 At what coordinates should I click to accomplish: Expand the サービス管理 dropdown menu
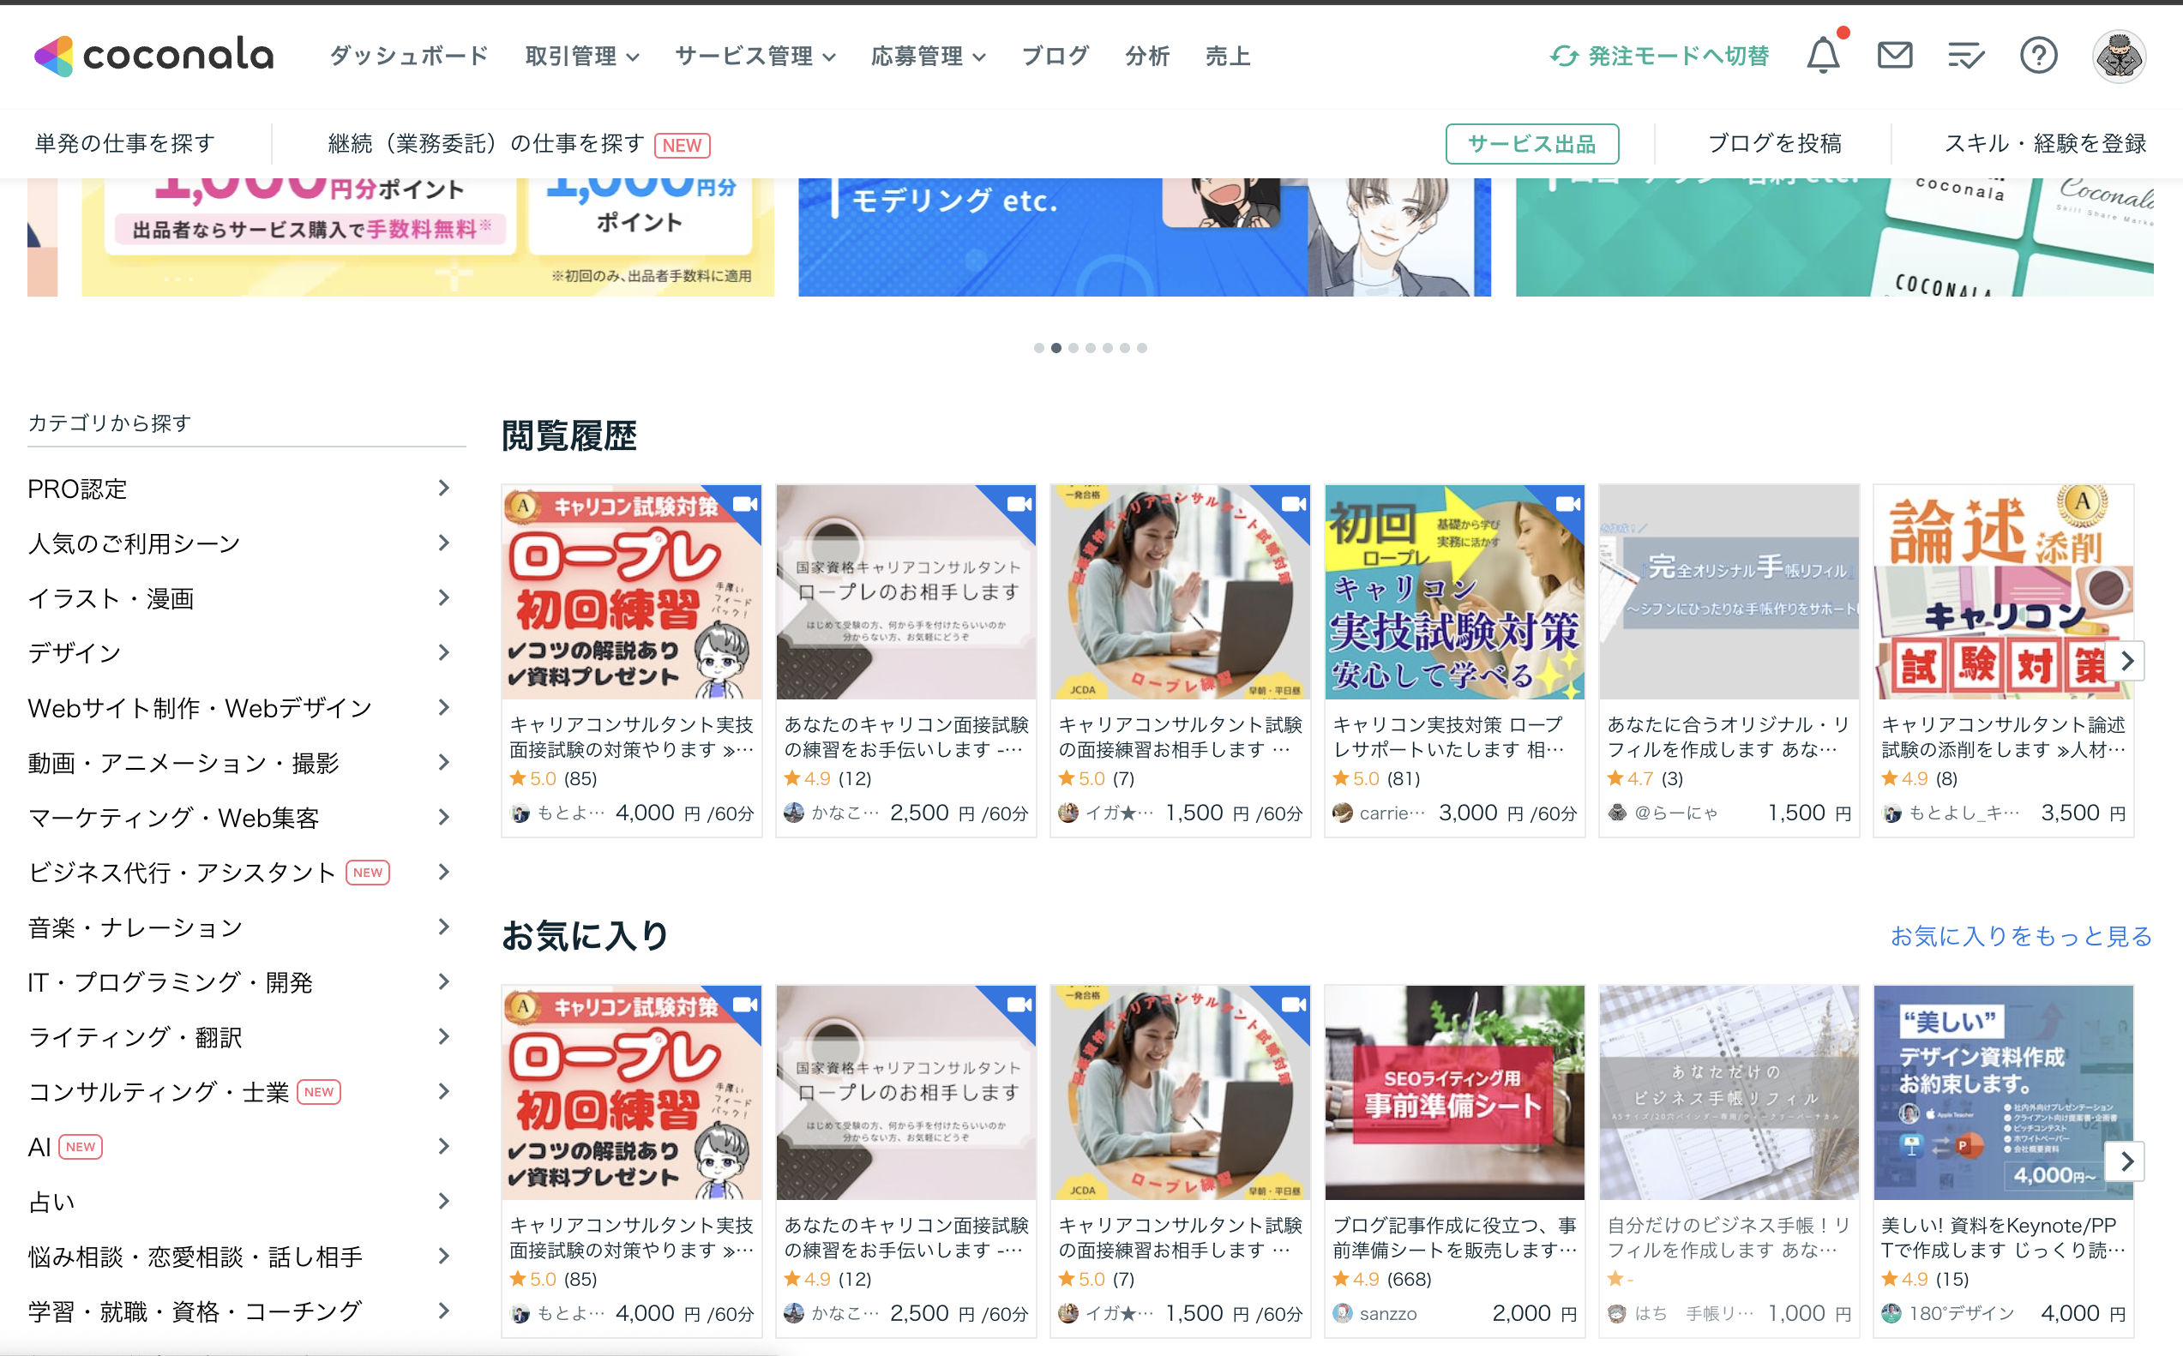click(x=755, y=57)
